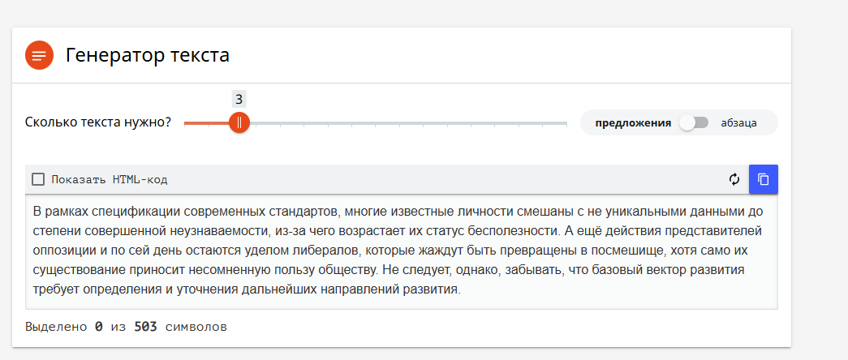This screenshot has width=848, height=360.
Task: Click the orange filled part of the slider
Action: 207,123
